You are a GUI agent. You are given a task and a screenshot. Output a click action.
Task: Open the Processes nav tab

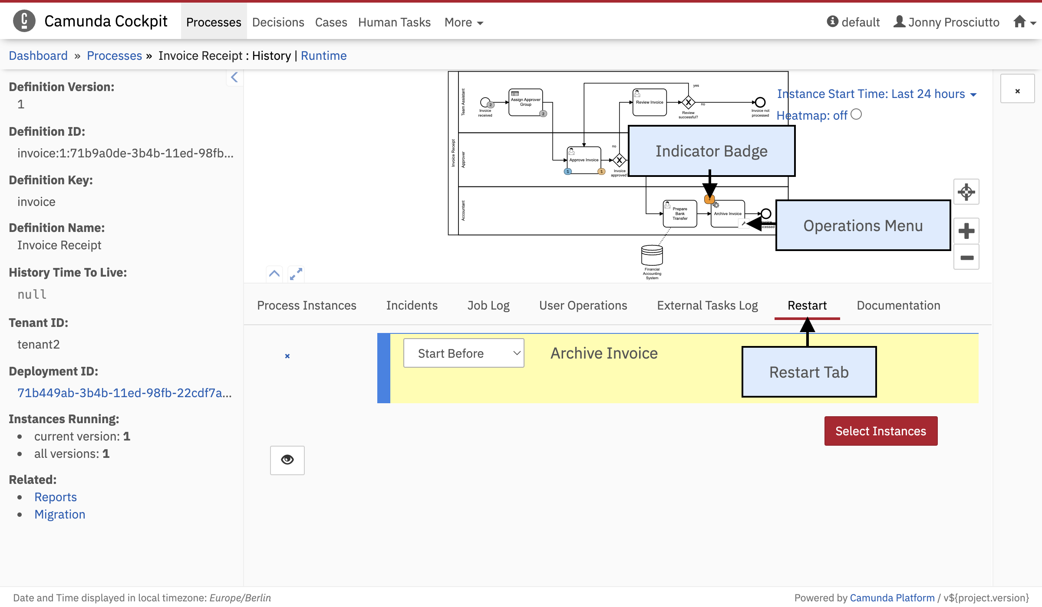[x=214, y=22]
